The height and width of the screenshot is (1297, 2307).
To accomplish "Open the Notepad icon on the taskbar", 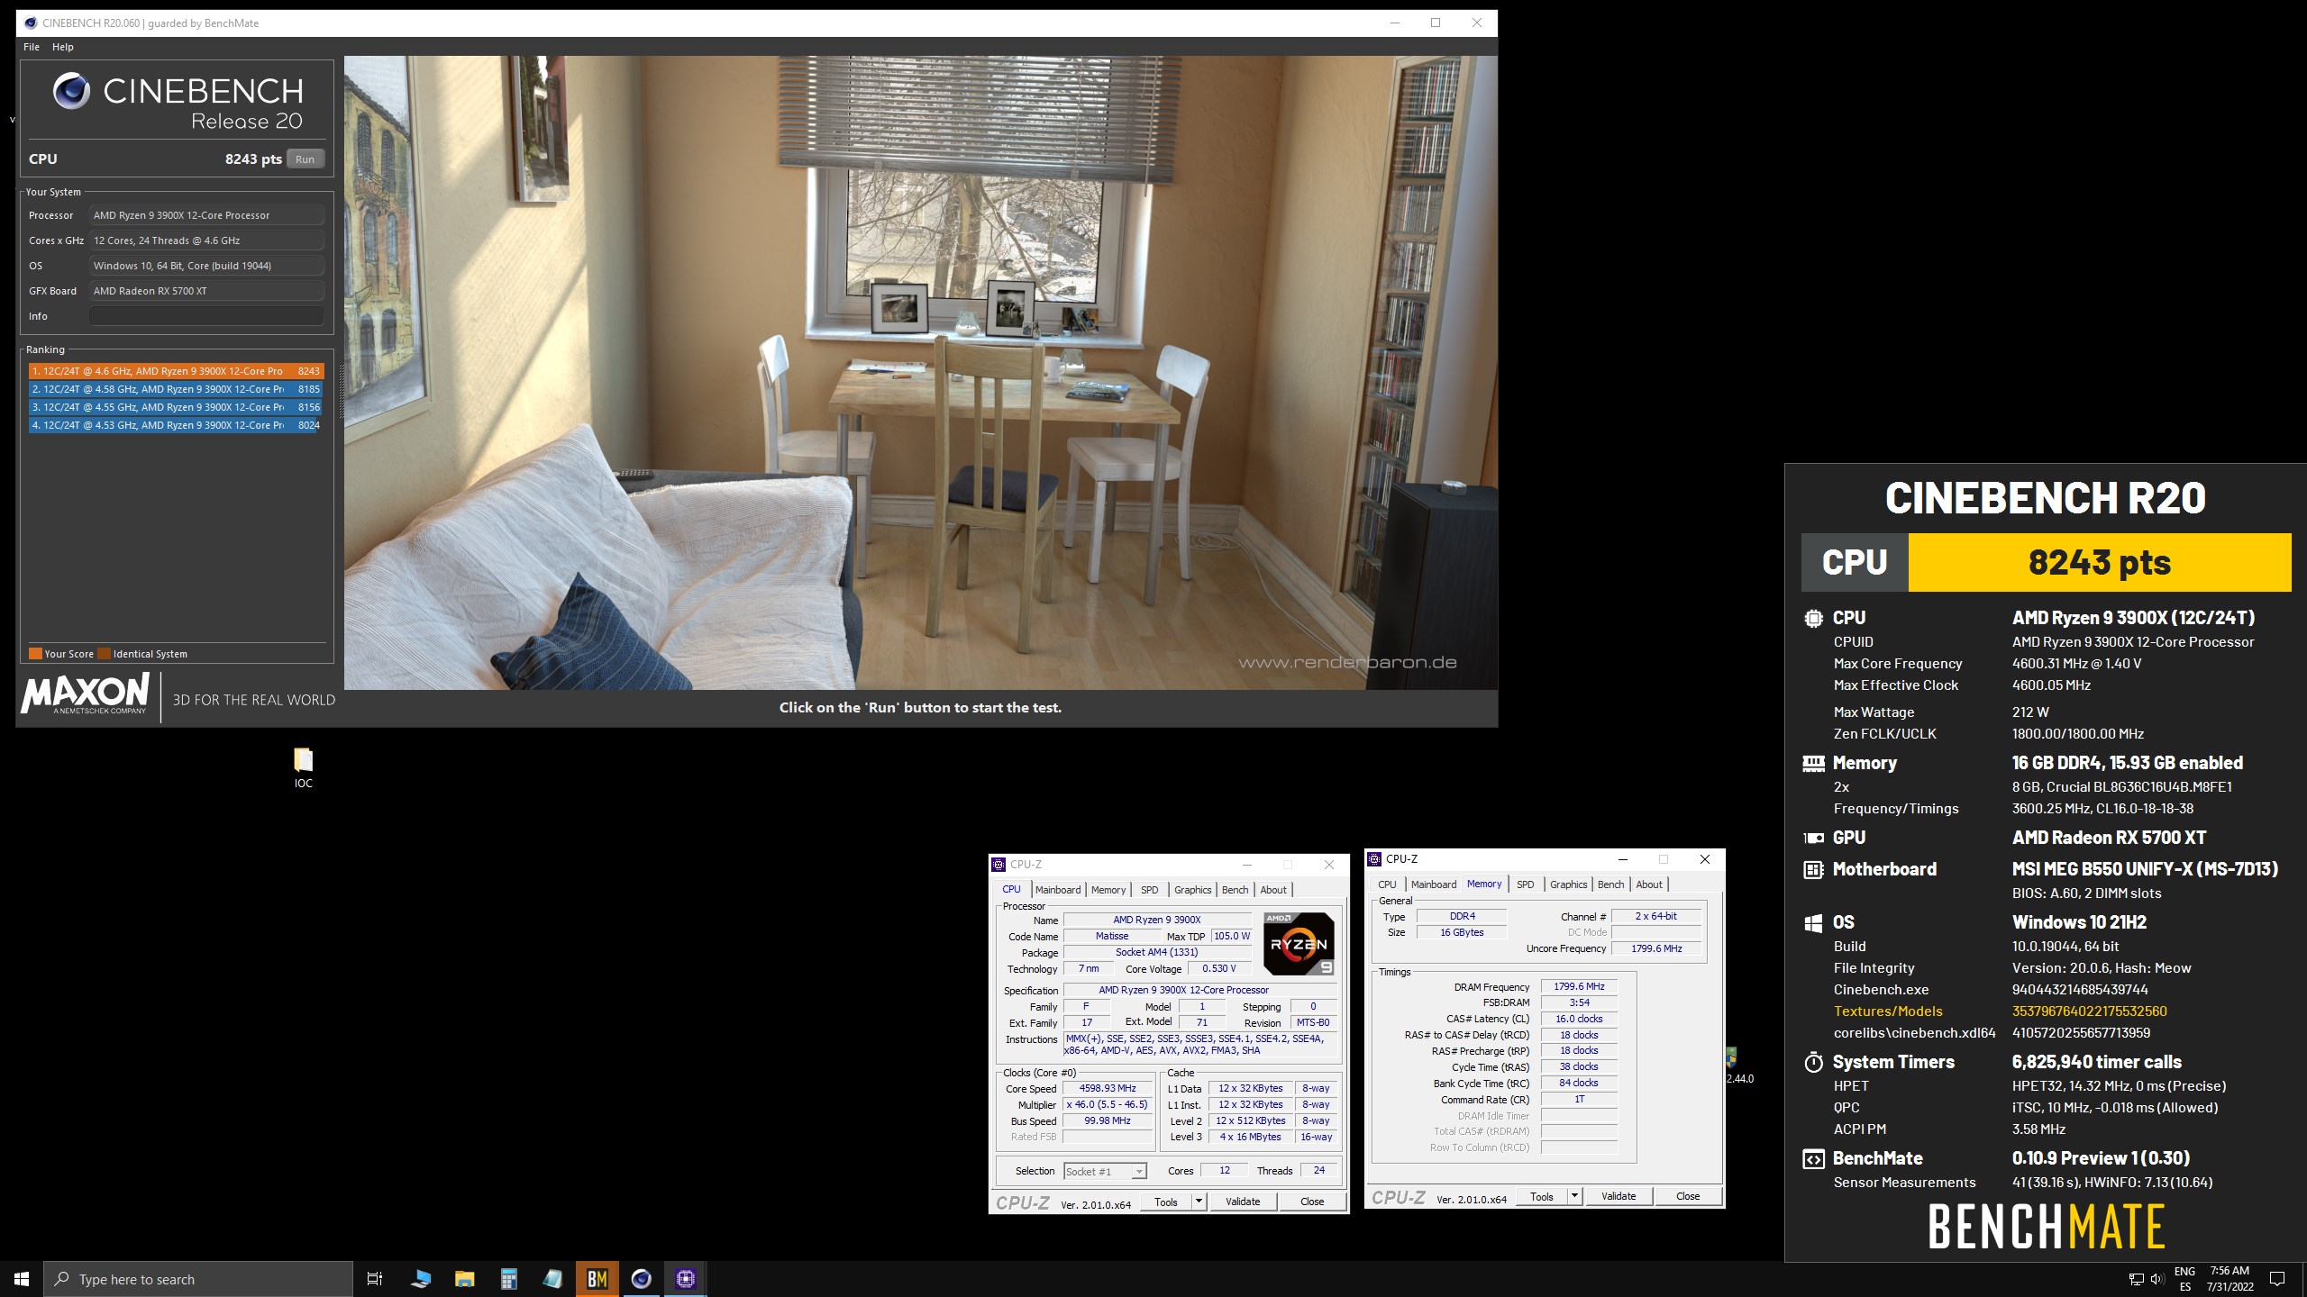I will click(x=552, y=1279).
